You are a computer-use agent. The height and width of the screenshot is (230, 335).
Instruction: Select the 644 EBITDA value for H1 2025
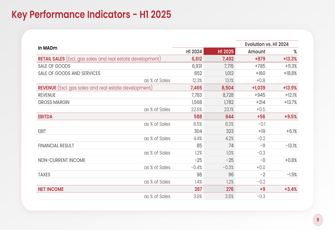point(229,117)
